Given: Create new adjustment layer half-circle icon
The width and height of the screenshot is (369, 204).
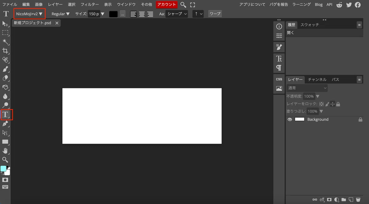Looking at the screenshot, I should coord(337,199).
